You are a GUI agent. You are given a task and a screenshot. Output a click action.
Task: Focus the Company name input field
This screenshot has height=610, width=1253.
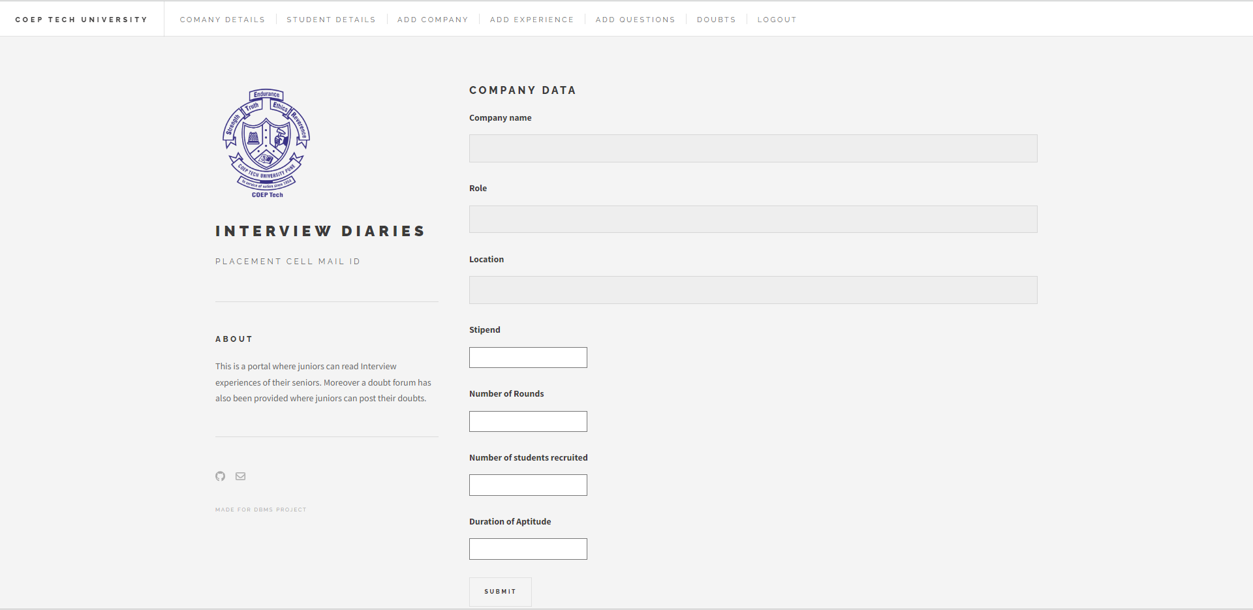pyautogui.click(x=753, y=149)
